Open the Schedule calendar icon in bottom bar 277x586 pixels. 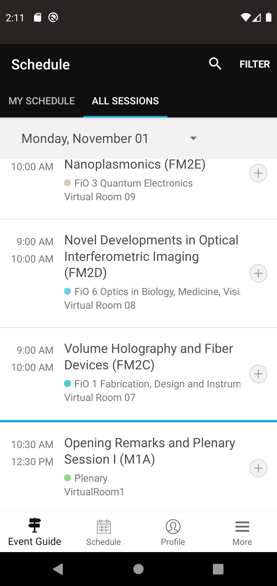[x=104, y=526]
